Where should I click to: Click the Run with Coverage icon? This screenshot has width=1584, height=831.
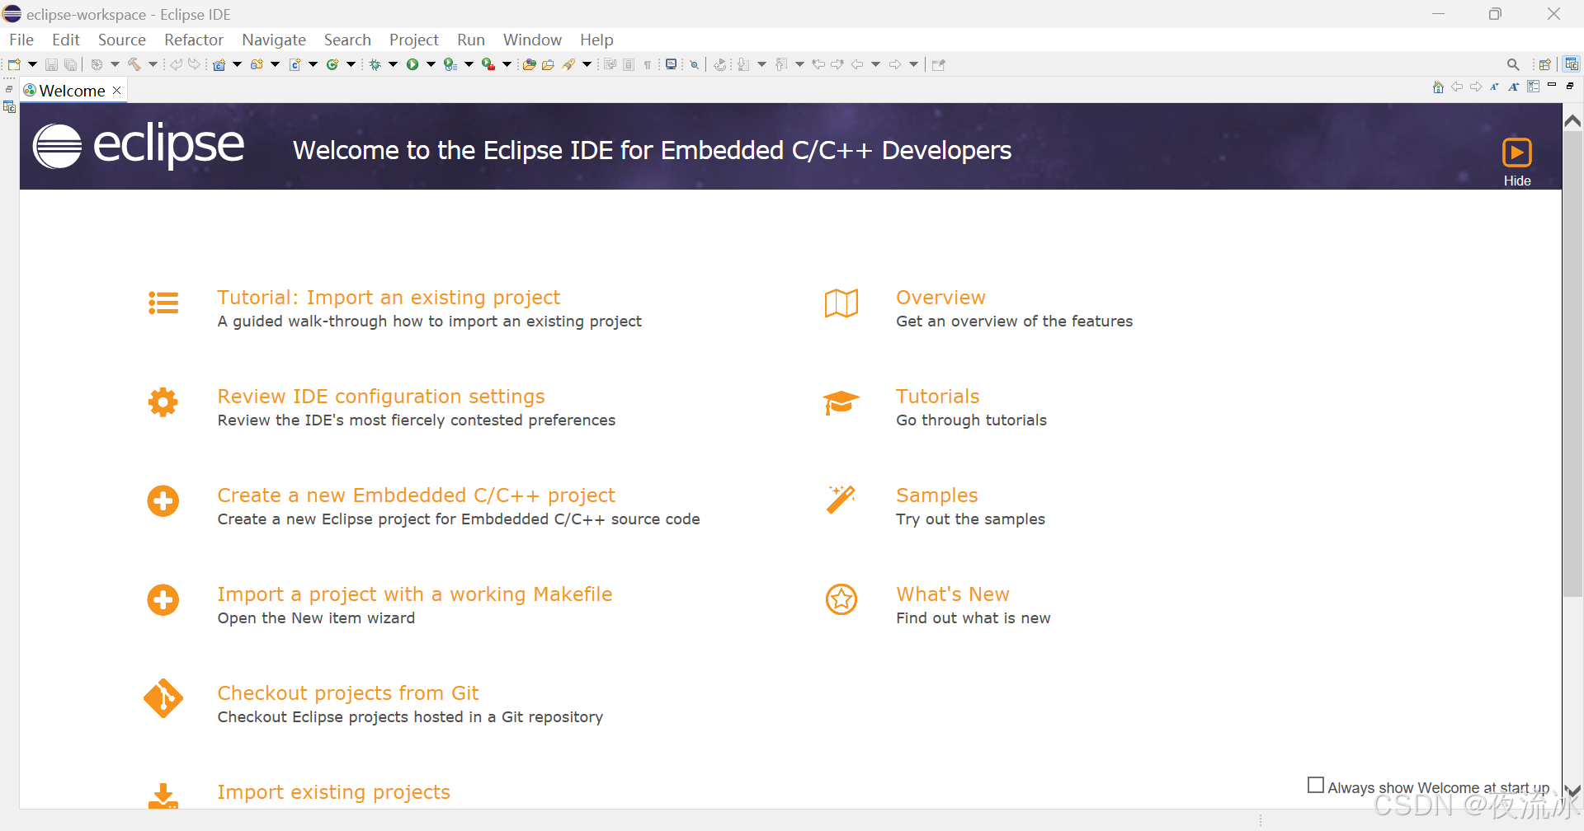(x=450, y=64)
